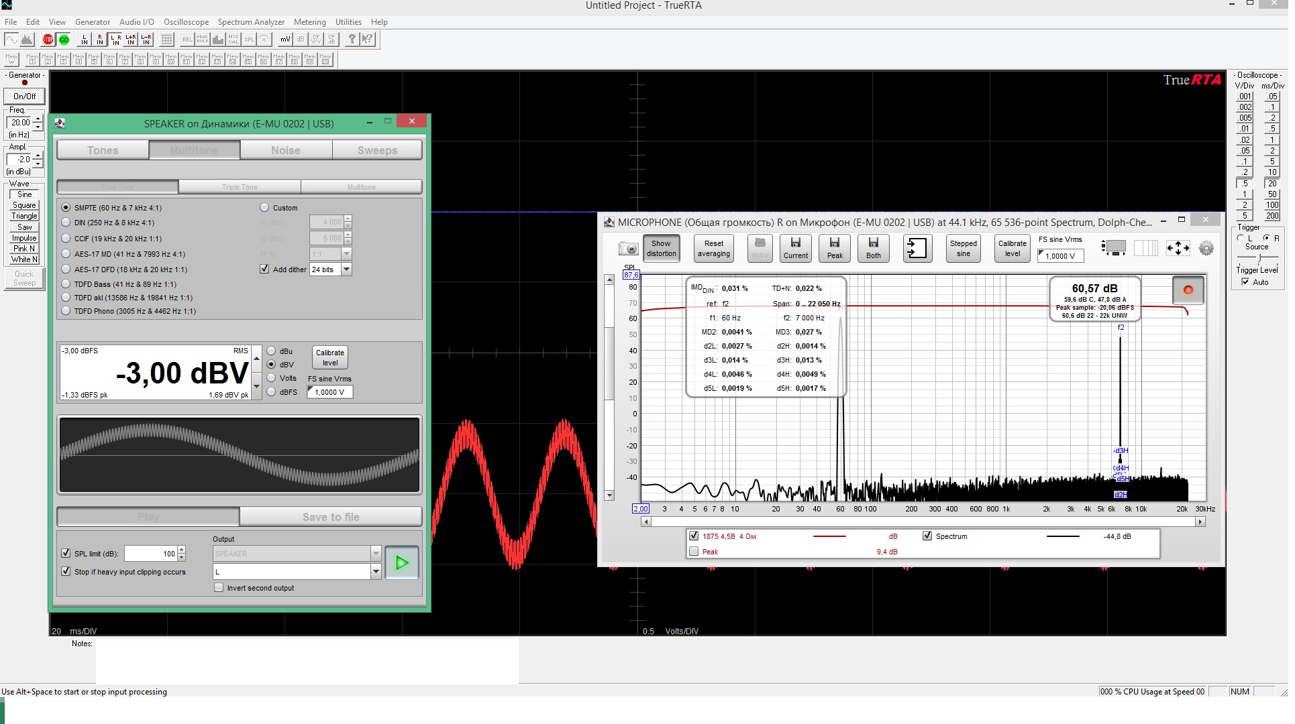Select the L+R IN input icon
1295x724 pixels.
[131, 40]
